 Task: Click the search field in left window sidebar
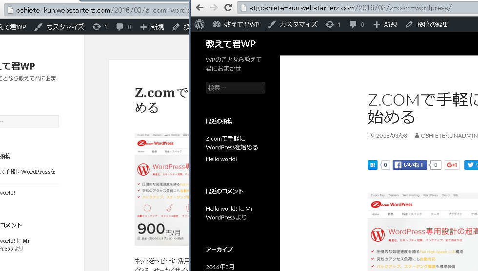(x=29, y=121)
